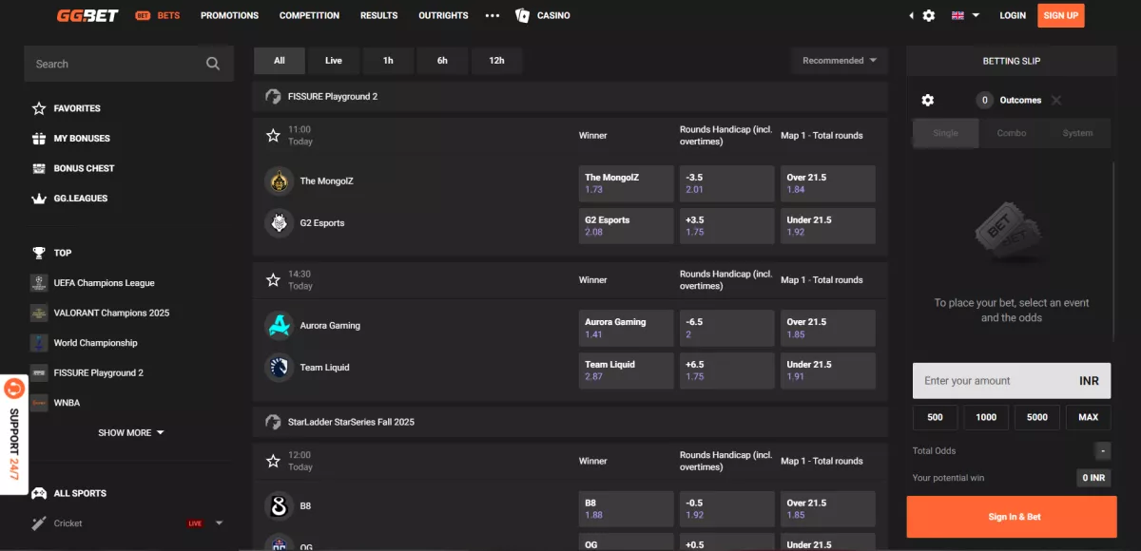This screenshot has height=551, width=1141.
Task: Open the Support 24/7 widget
Action: tap(13, 432)
